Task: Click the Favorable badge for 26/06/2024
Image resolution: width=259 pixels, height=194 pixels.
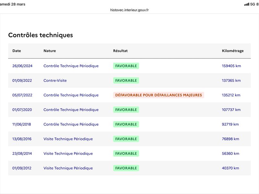Action: click(x=126, y=66)
